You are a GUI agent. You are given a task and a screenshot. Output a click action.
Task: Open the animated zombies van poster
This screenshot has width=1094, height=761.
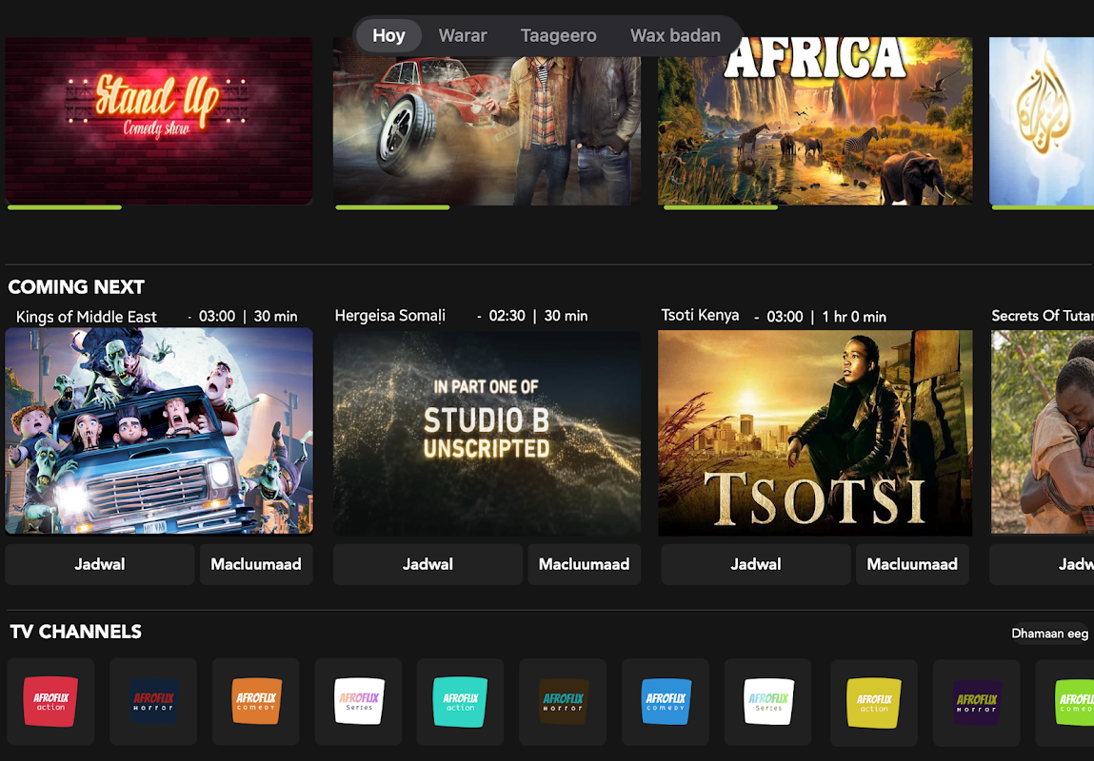tap(159, 431)
